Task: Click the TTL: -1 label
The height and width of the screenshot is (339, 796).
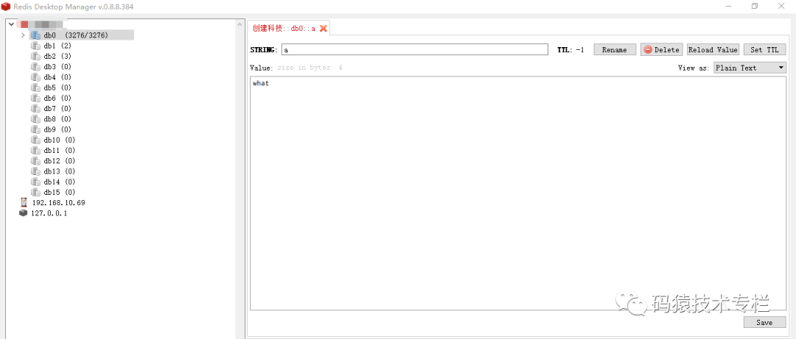Action: (x=570, y=50)
